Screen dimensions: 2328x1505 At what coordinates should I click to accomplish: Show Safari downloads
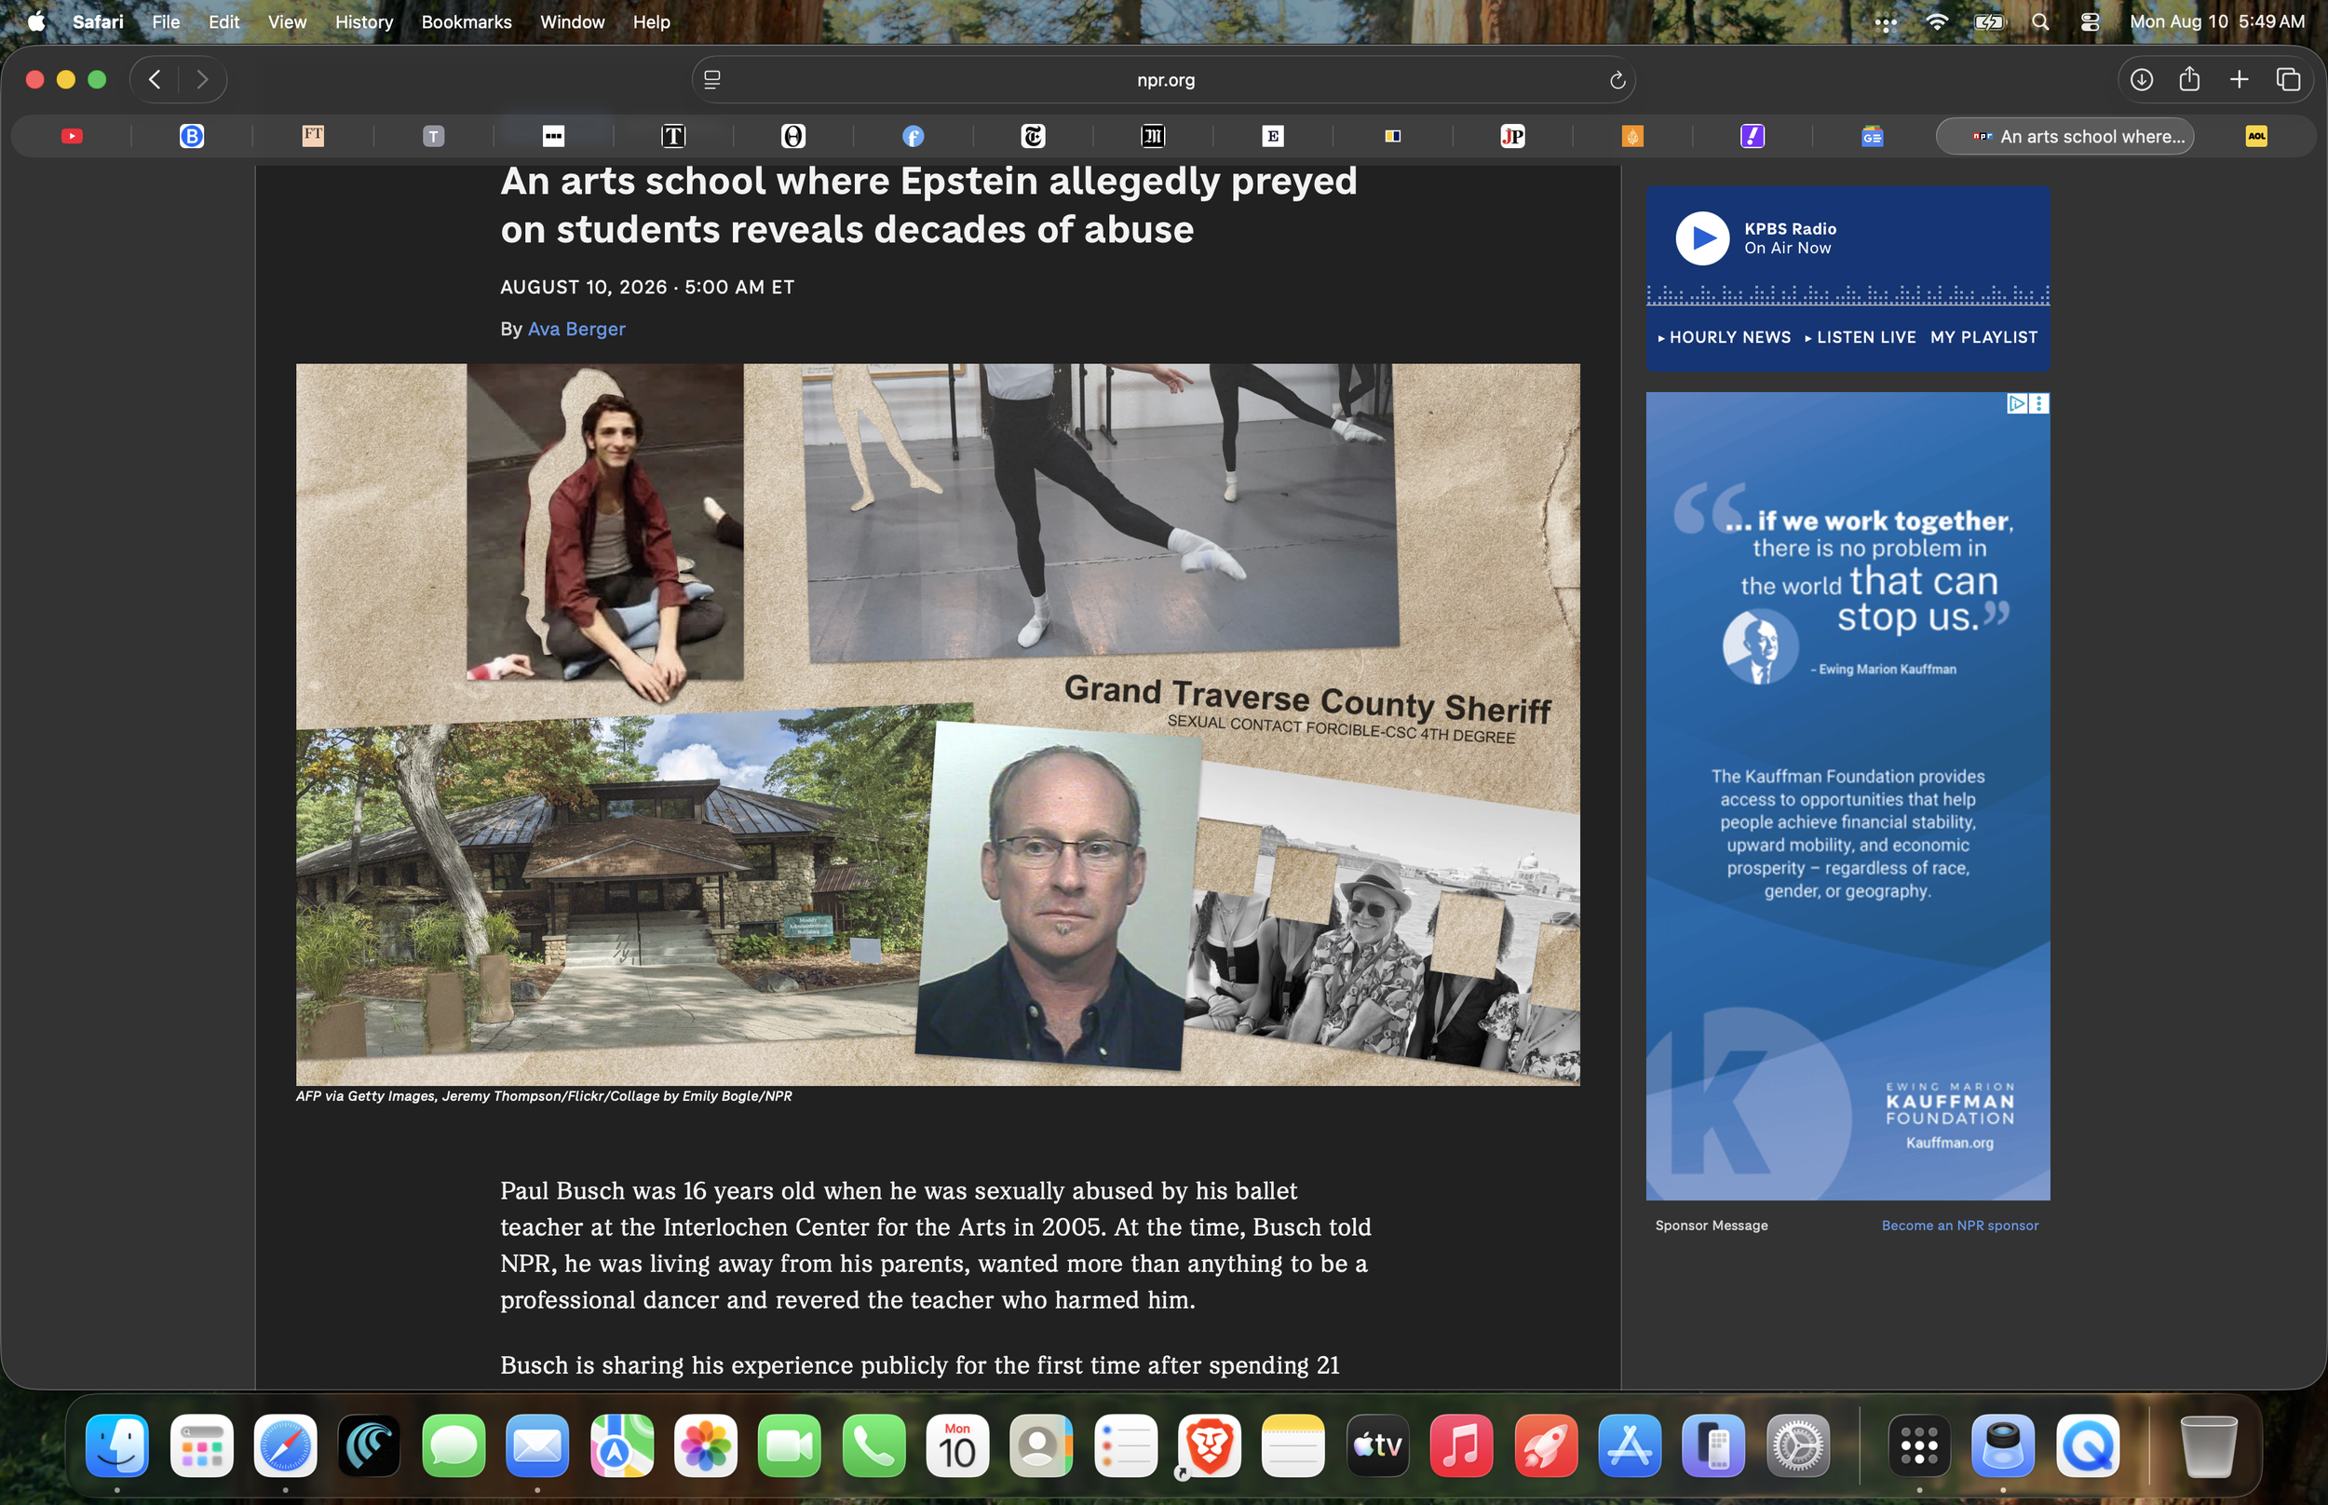click(x=2142, y=80)
